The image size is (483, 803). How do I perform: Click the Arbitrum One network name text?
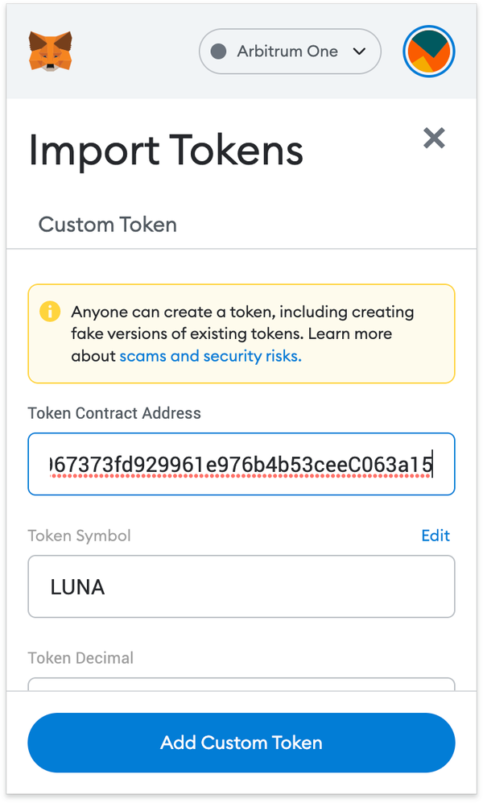point(287,52)
